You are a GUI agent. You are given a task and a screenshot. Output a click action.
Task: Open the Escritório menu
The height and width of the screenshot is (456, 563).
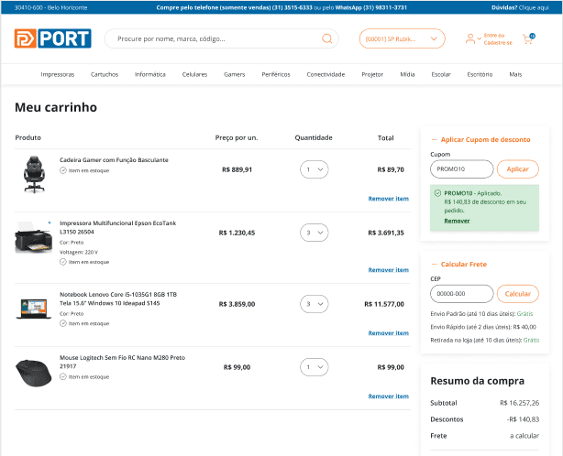coord(480,74)
